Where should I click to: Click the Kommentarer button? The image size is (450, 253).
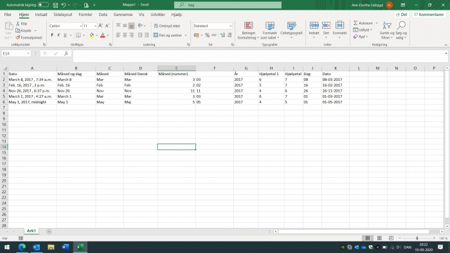pos(429,14)
